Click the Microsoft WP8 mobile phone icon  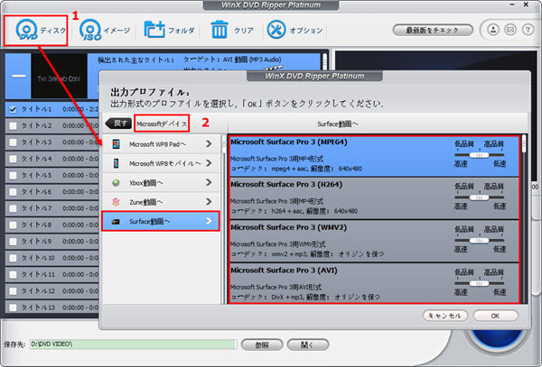coord(117,163)
